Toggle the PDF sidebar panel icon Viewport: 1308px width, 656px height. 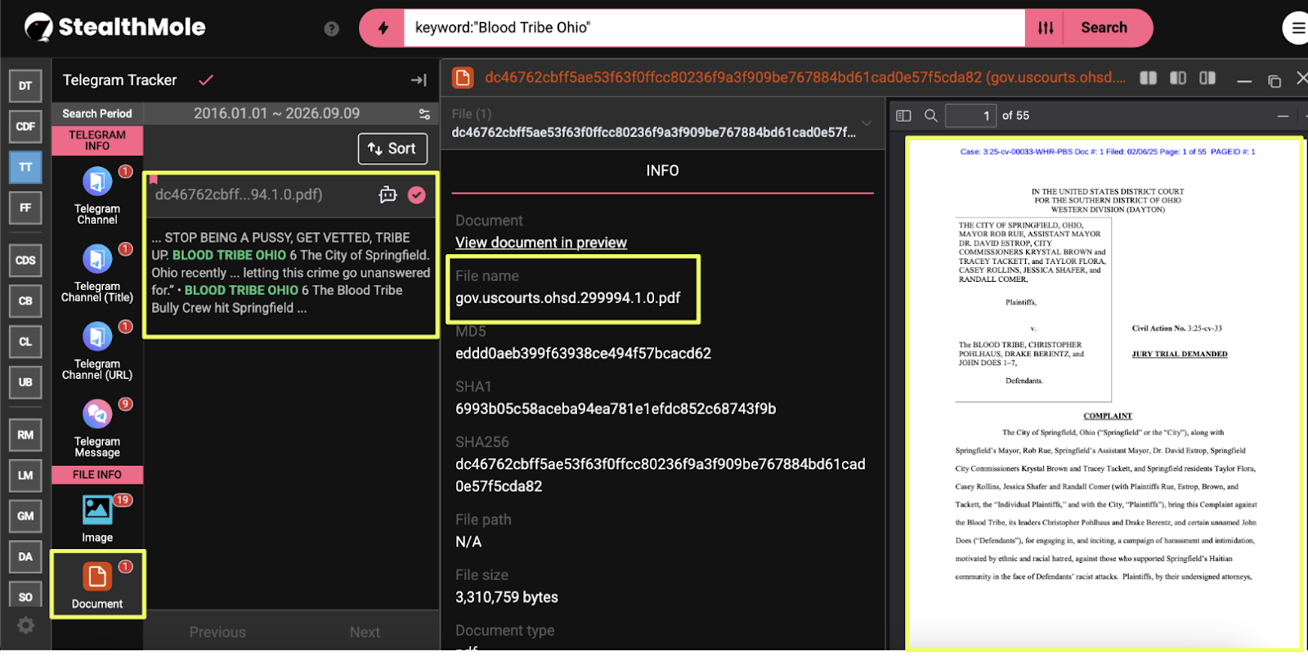(x=903, y=115)
